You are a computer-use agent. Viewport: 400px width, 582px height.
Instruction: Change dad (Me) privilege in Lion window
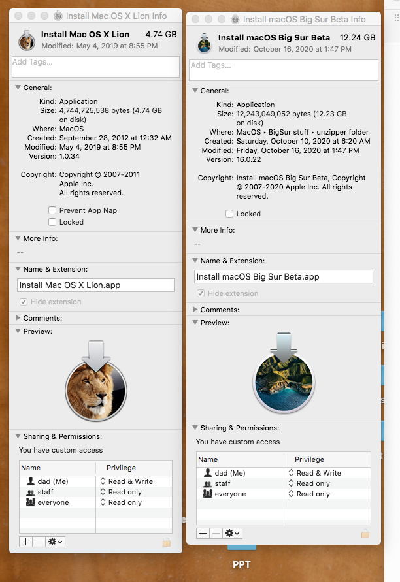[126, 481]
